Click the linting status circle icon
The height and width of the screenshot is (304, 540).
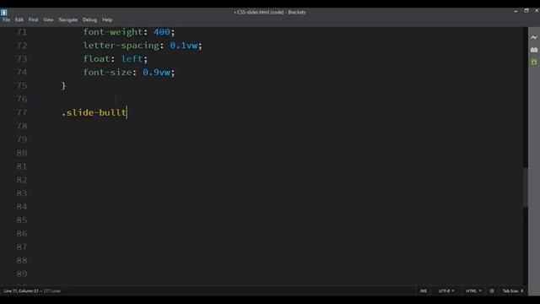[x=492, y=290]
